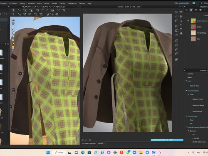Open the Materials menu
The height and width of the screenshot is (156, 208).
(31, 3)
